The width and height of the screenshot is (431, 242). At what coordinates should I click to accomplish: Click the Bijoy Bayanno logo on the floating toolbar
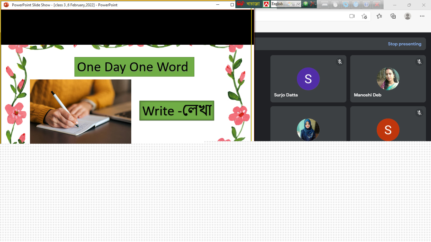click(x=248, y=4)
